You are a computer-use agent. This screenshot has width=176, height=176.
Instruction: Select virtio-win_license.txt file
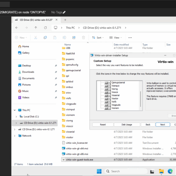[x=77, y=143]
